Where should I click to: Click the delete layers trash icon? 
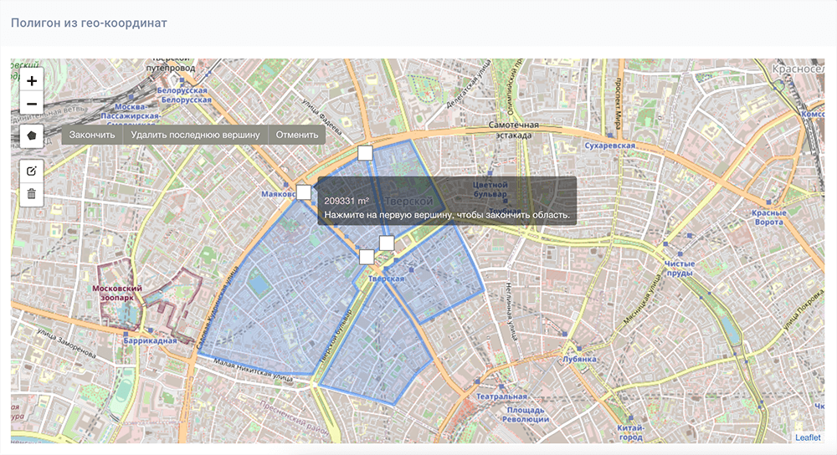pos(32,194)
